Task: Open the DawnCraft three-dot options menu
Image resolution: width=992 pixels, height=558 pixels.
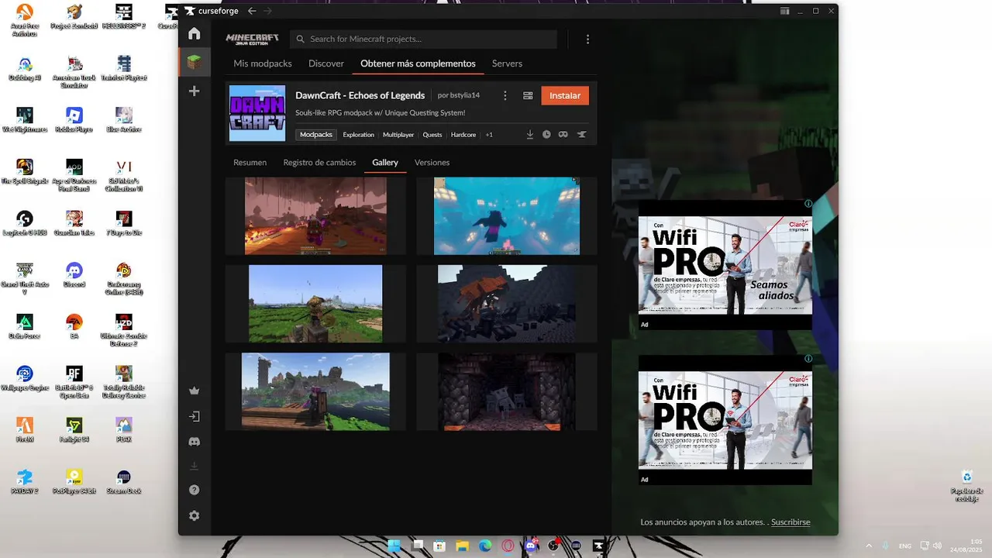Action: (505, 95)
